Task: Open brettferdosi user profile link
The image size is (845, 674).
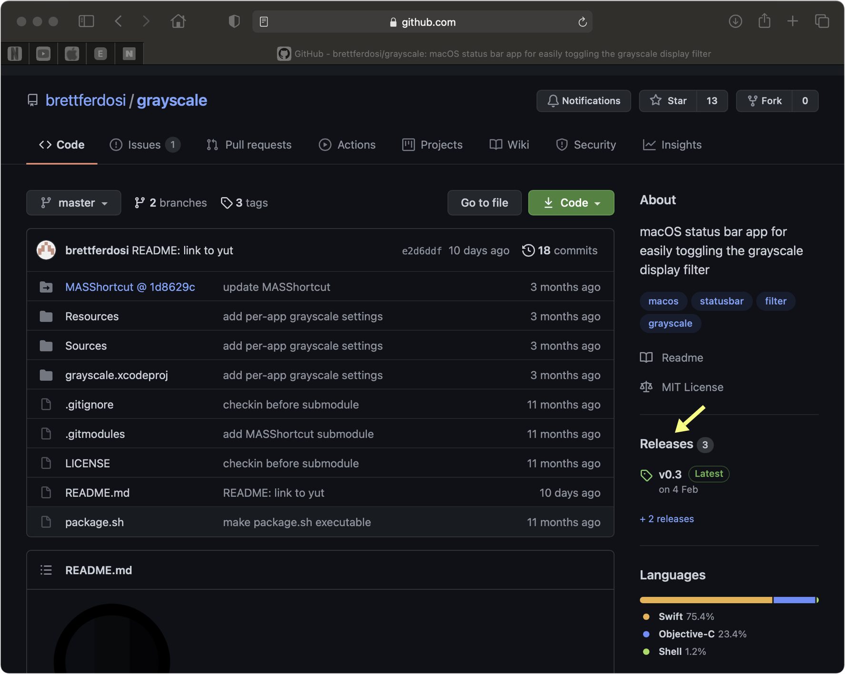Action: (86, 100)
